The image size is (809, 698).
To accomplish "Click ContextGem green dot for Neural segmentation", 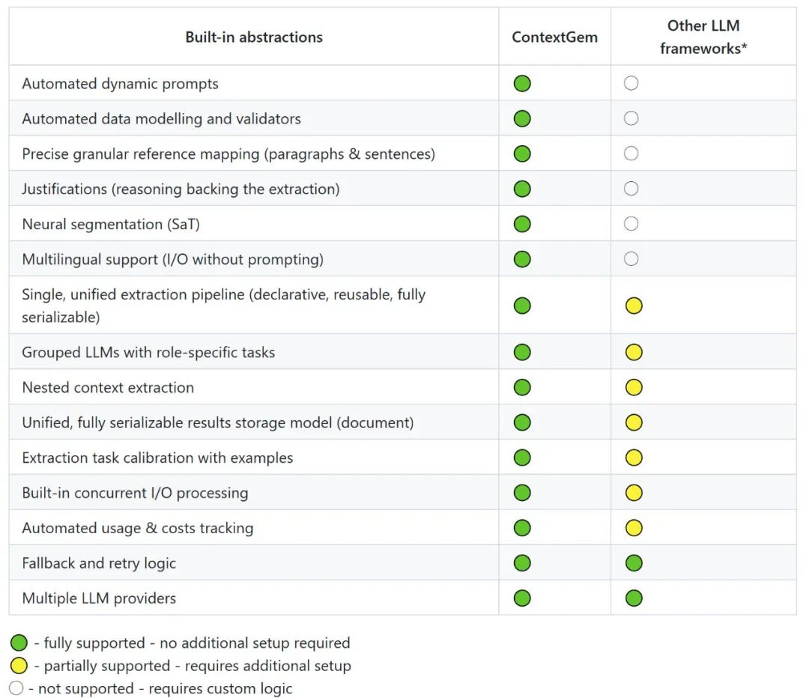I will point(522,224).
